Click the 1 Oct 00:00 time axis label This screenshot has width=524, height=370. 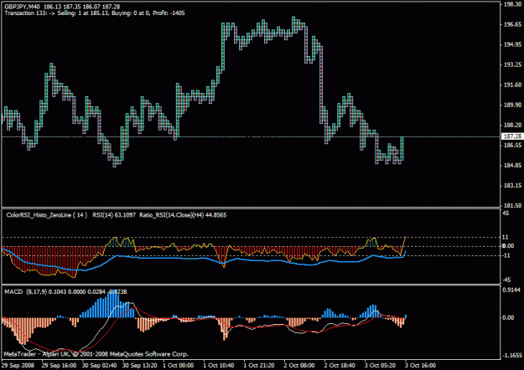click(179, 365)
